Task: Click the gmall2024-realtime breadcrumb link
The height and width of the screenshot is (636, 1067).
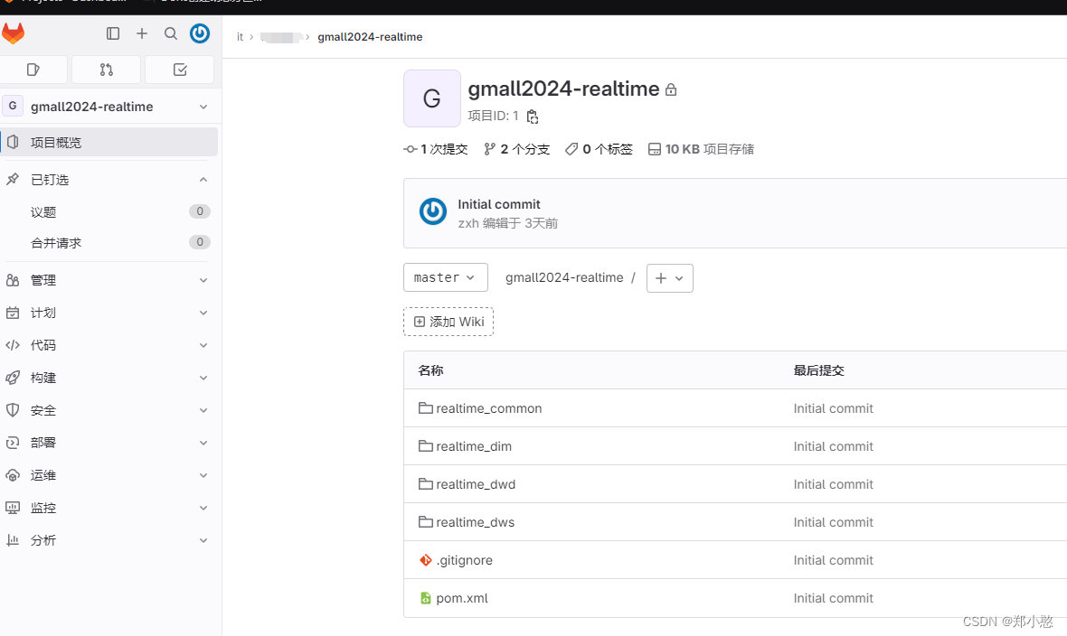Action: tap(370, 37)
